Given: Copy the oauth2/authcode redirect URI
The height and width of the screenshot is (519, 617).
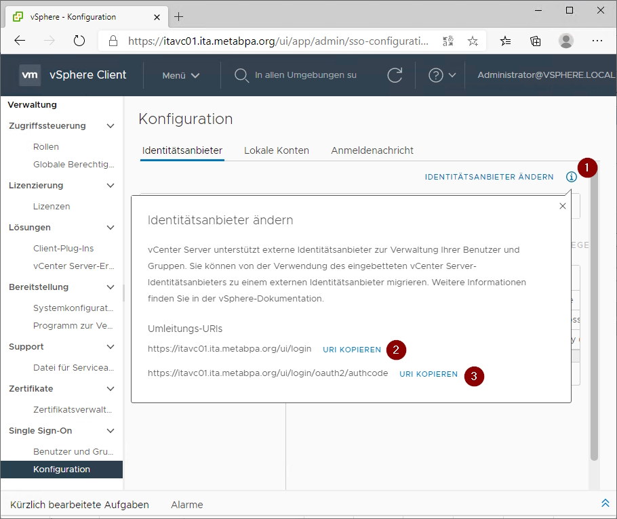Looking at the screenshot, I should tap(429, 374).
